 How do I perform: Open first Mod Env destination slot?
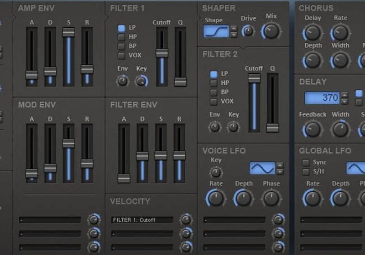(50, 220)
